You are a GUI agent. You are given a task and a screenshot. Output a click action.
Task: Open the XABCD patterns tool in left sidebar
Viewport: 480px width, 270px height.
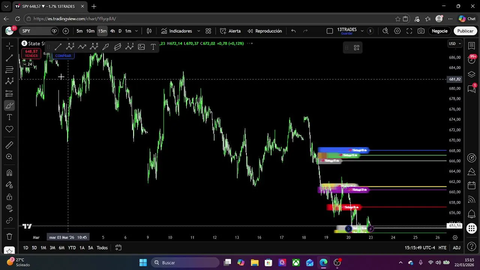tap(9, 81)
